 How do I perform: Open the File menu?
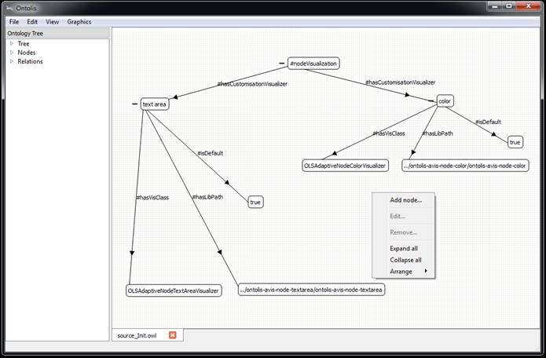(x=14, y=21)
